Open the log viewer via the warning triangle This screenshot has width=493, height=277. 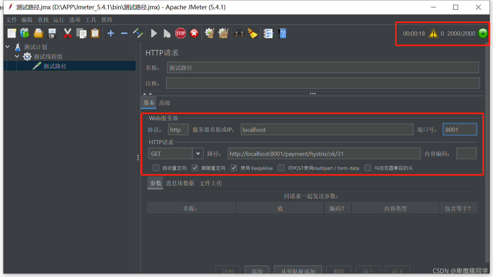433,33
